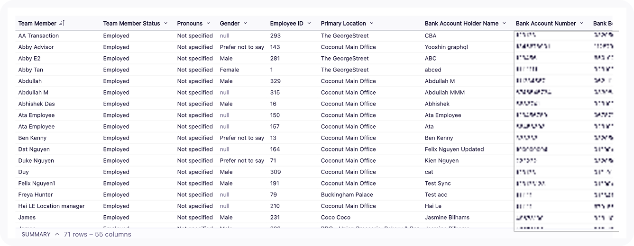Expand the Primary Location column menu

pos(371,23)
